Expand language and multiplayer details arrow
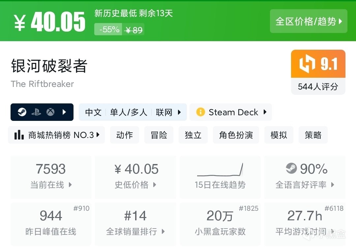The width and height of the screenshot is (356, 247). pos(179,112)
